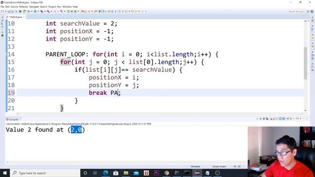Open the Help menu

[75, 6]
